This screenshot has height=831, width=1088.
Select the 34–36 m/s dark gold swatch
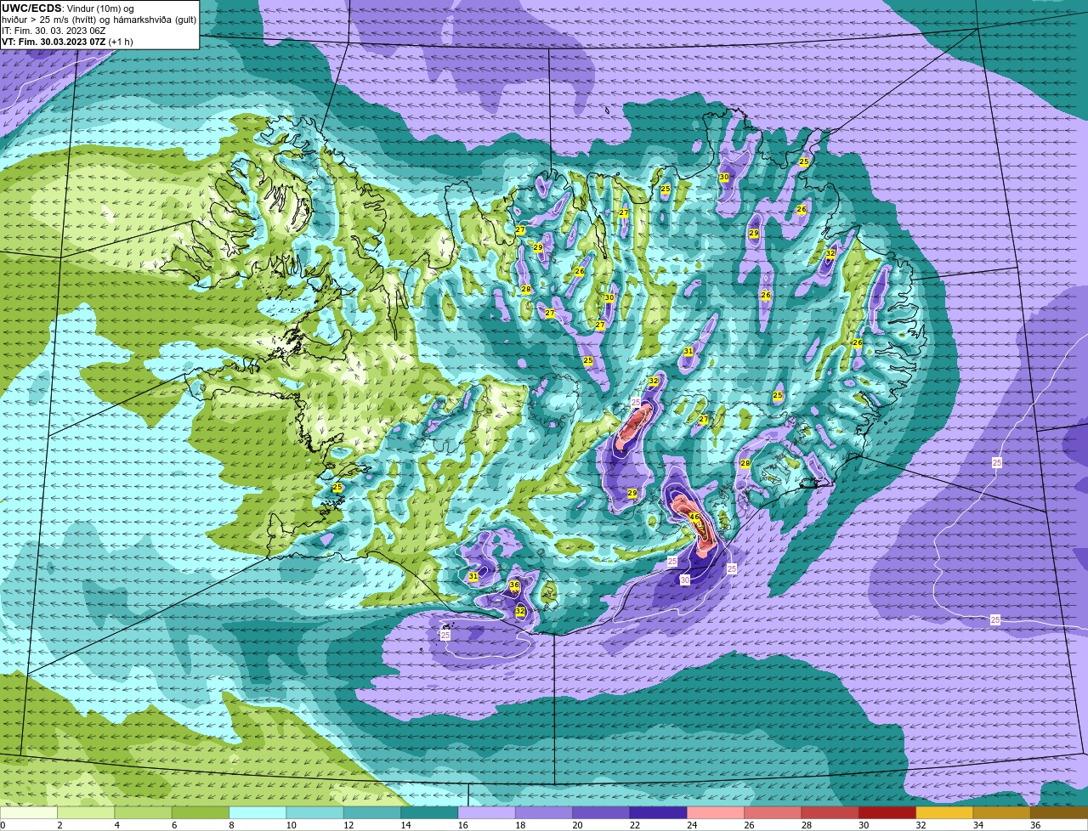tap(1001, 812)
